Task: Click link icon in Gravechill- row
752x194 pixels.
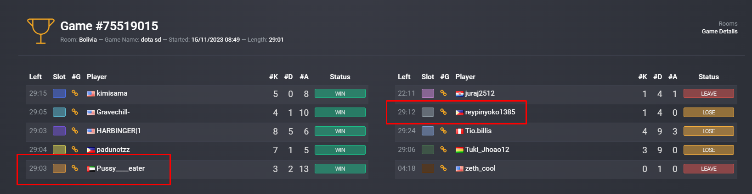Action: (x=75, y=112)
